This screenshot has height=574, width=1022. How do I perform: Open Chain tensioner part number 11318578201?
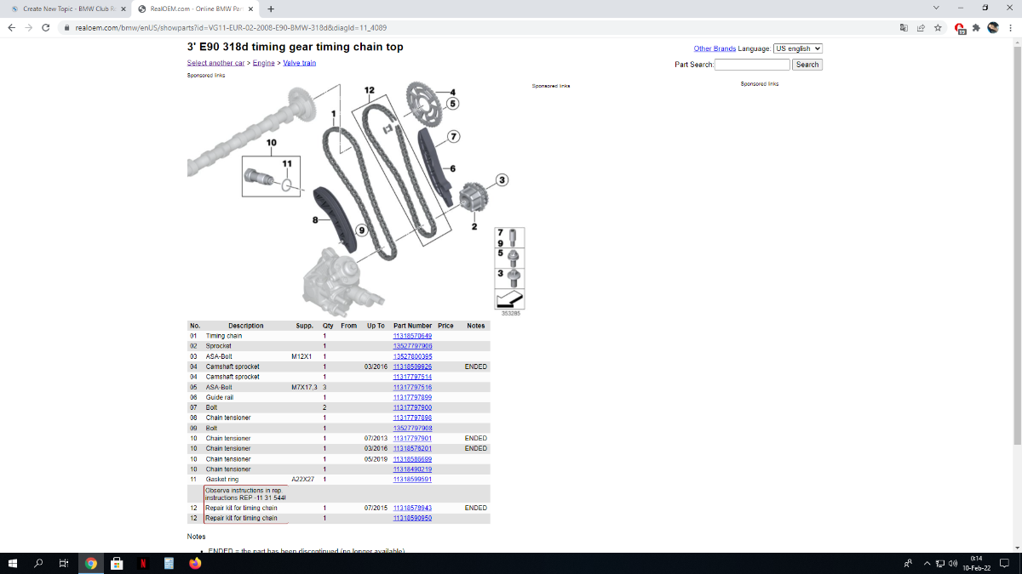[412, 448]
